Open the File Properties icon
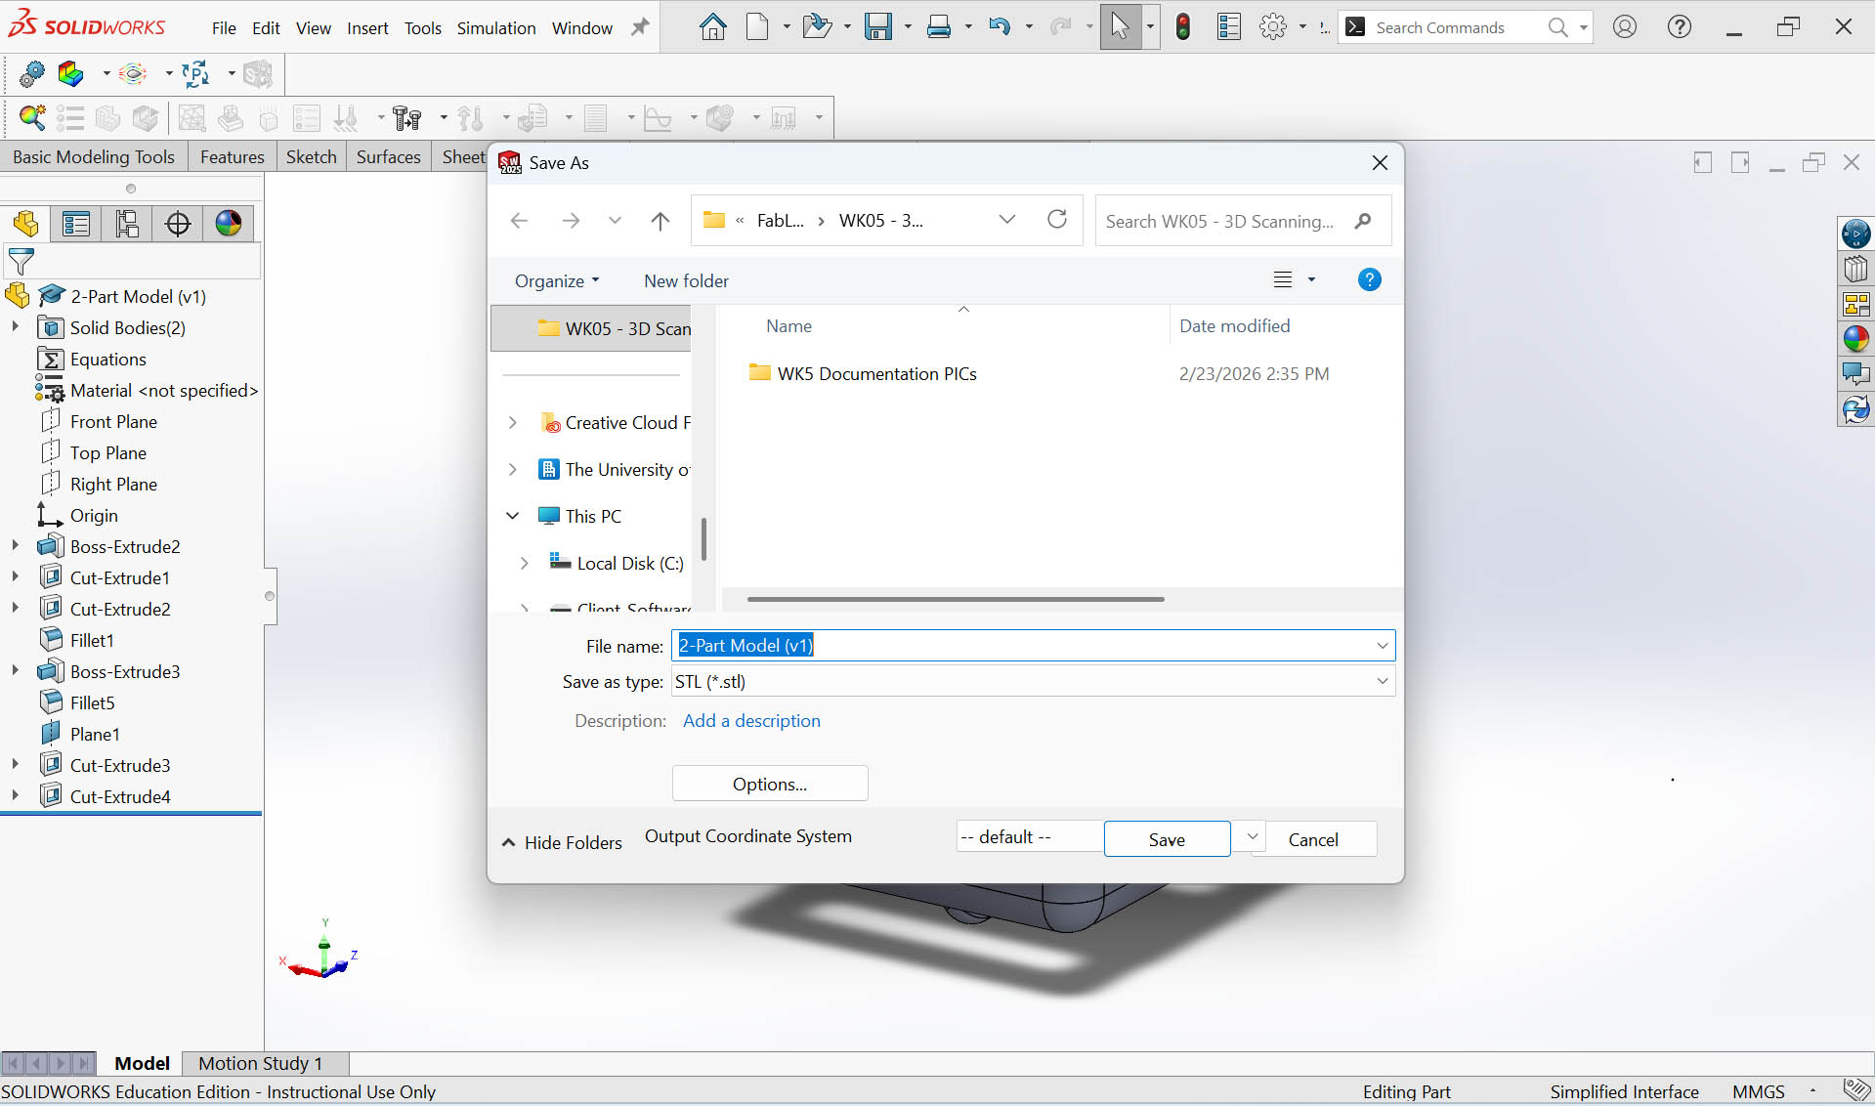This screenshot has width=1875, height=1106. (x=1228, y=27)
